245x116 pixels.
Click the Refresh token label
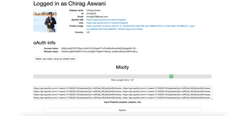click(51, 51)
